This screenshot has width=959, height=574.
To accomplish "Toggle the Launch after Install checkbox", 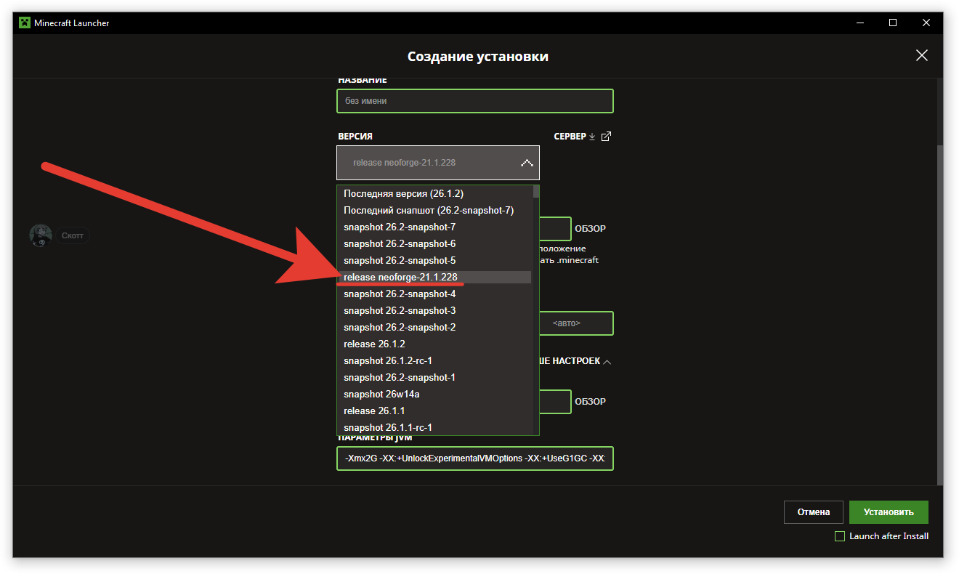I will (840, 536).
